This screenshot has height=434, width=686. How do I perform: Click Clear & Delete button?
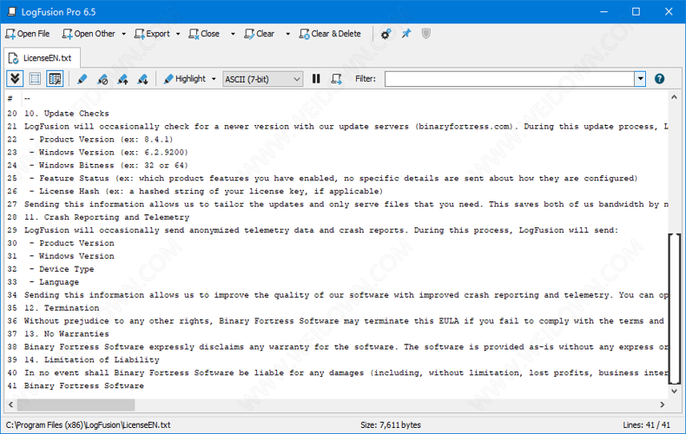coord(330,34)
